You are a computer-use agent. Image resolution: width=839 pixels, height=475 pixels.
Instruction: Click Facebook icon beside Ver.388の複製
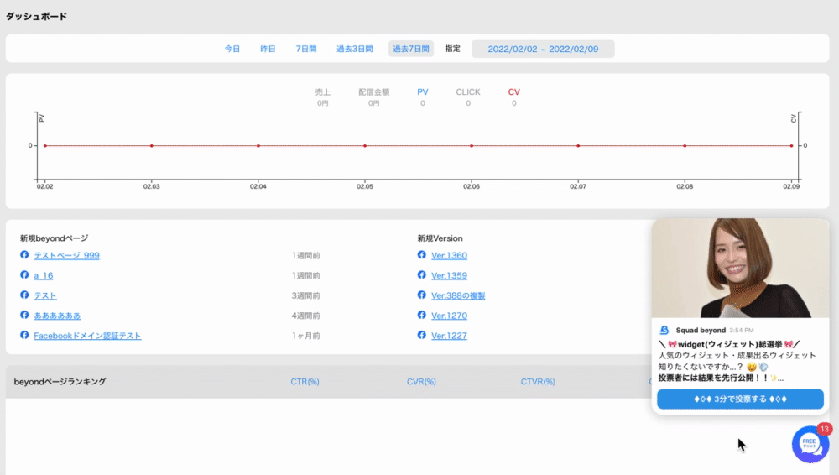pos(422,295)
